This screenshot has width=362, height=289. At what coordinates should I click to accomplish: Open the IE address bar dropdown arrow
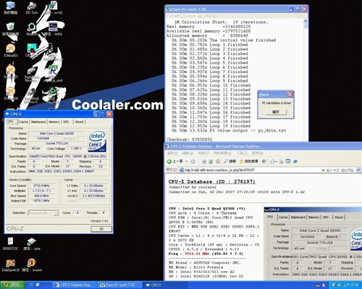coord(358,170)
